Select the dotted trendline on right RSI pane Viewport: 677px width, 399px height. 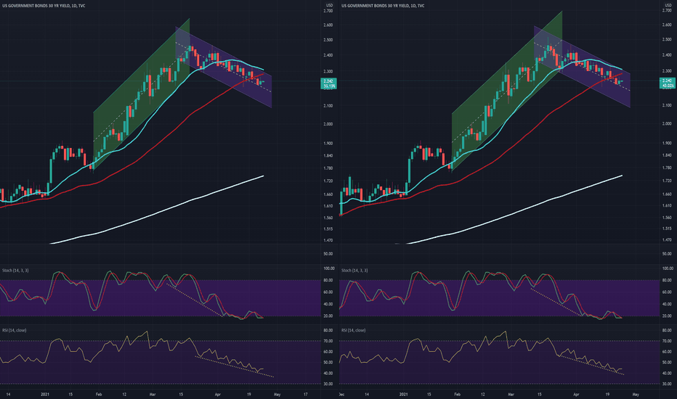pos(591,365)
